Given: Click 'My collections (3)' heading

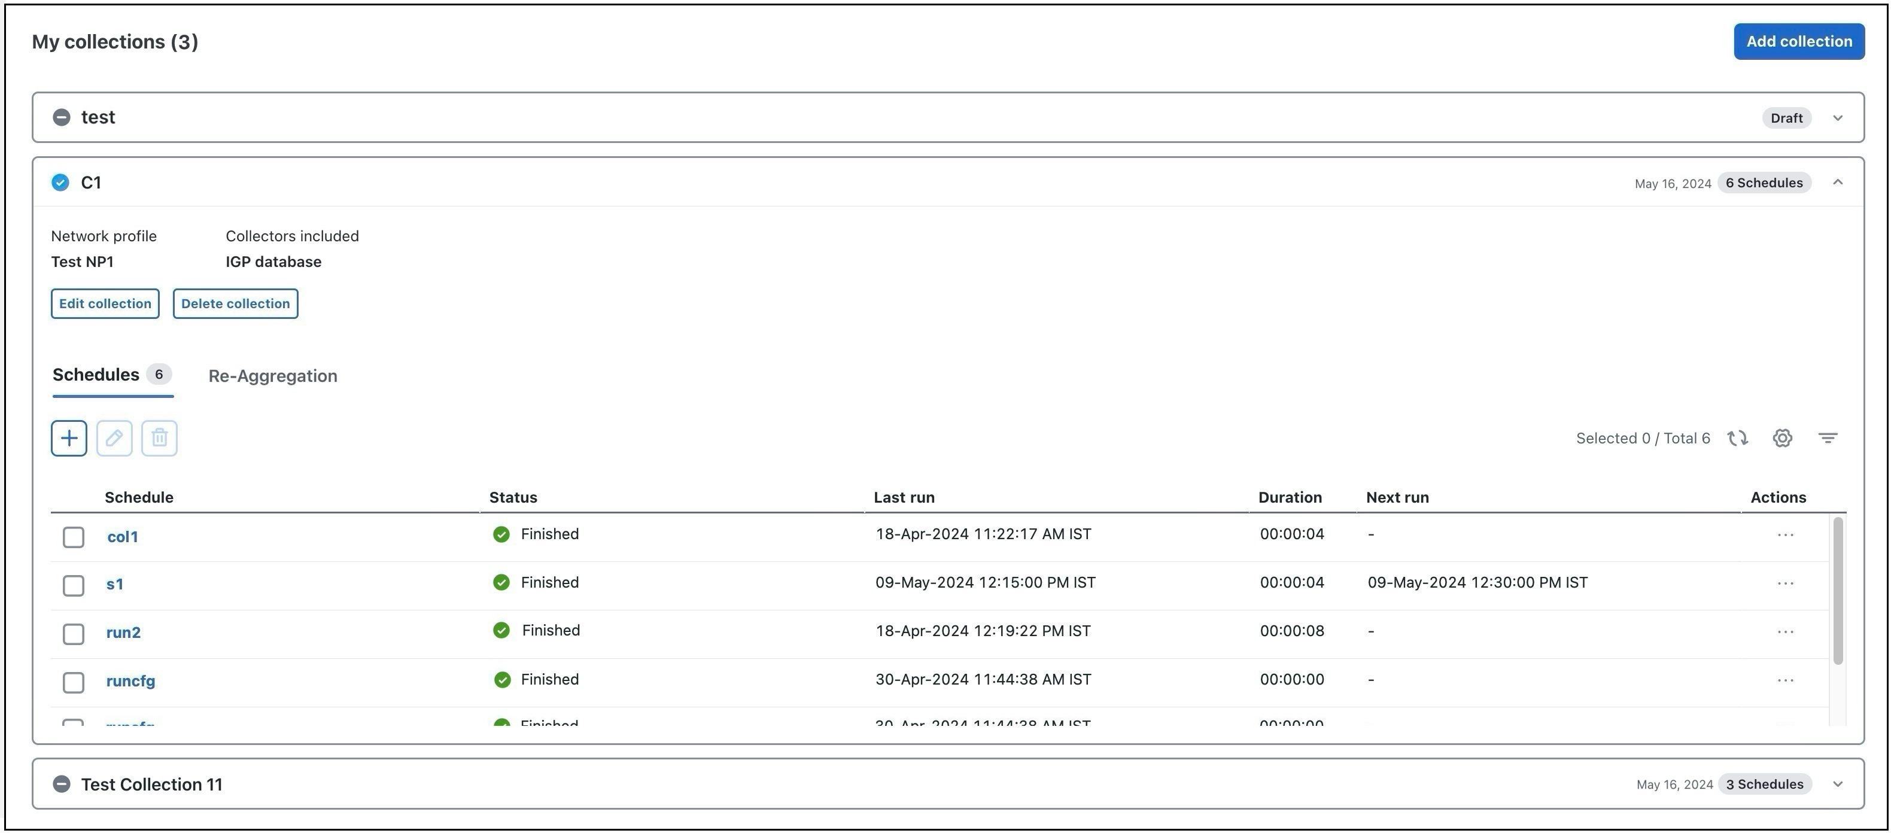Looking at the screenshot, I should 115,42.
